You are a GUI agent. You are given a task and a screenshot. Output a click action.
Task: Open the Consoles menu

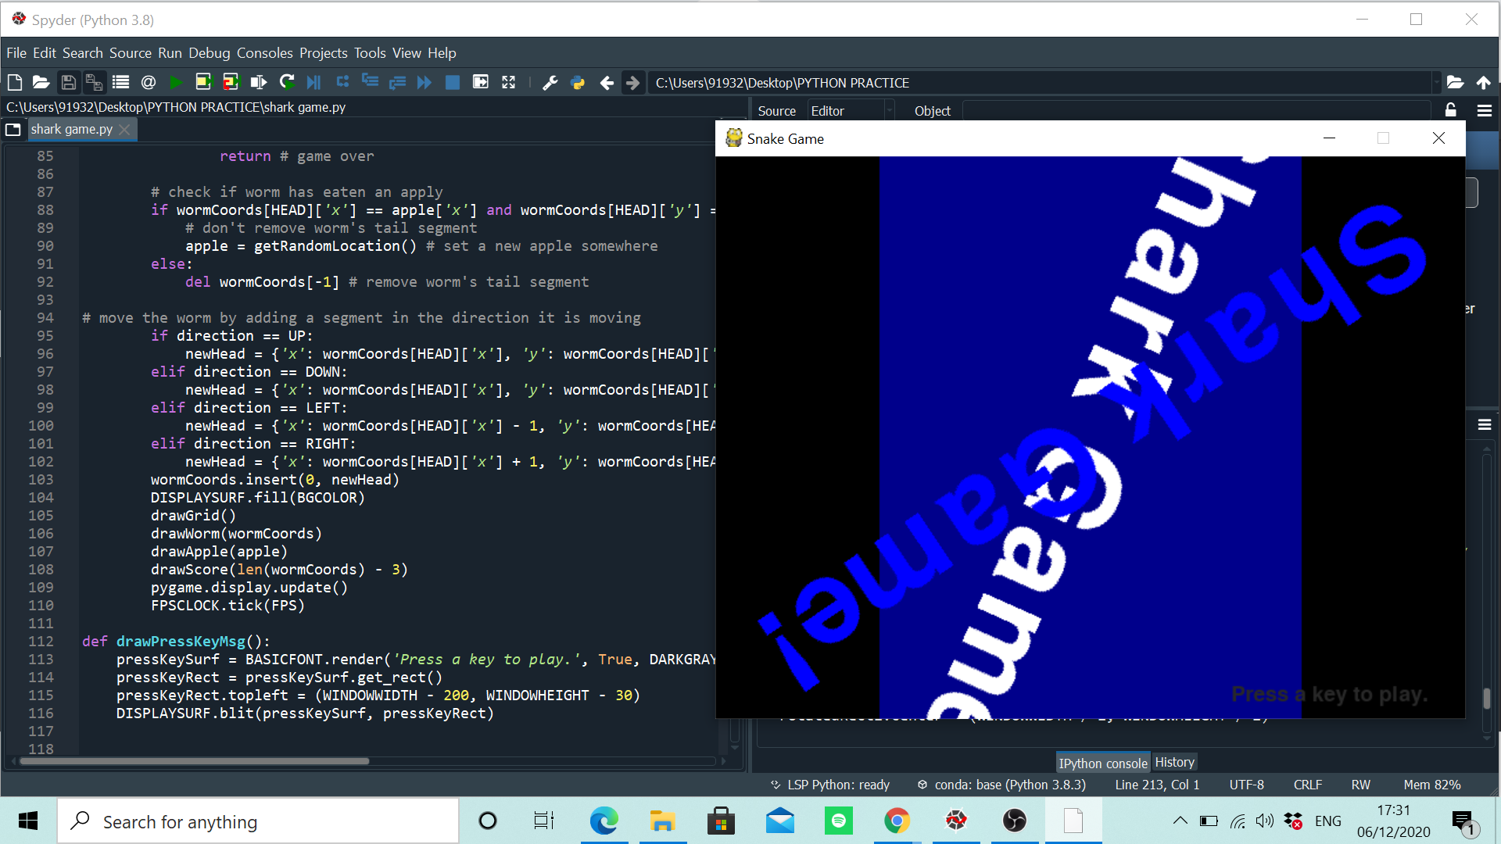pyautogui.click(x=264, y=52)
